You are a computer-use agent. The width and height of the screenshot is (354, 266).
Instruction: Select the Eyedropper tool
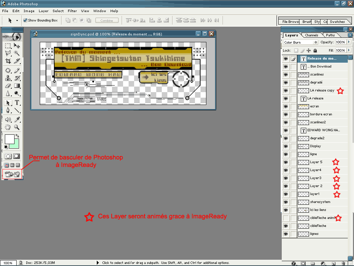coord(17,119)
